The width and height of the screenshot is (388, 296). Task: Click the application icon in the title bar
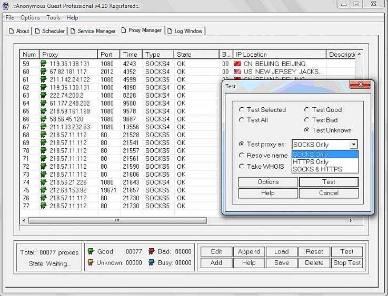click(6, 6)
